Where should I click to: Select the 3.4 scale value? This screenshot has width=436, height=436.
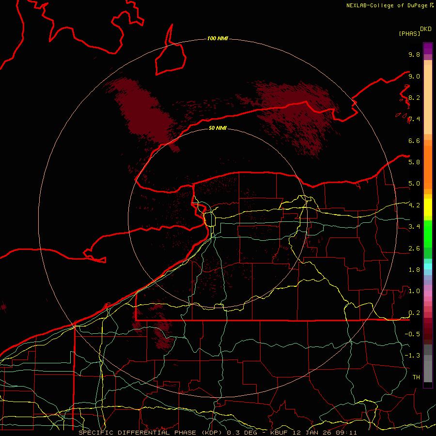click(414, 227)
